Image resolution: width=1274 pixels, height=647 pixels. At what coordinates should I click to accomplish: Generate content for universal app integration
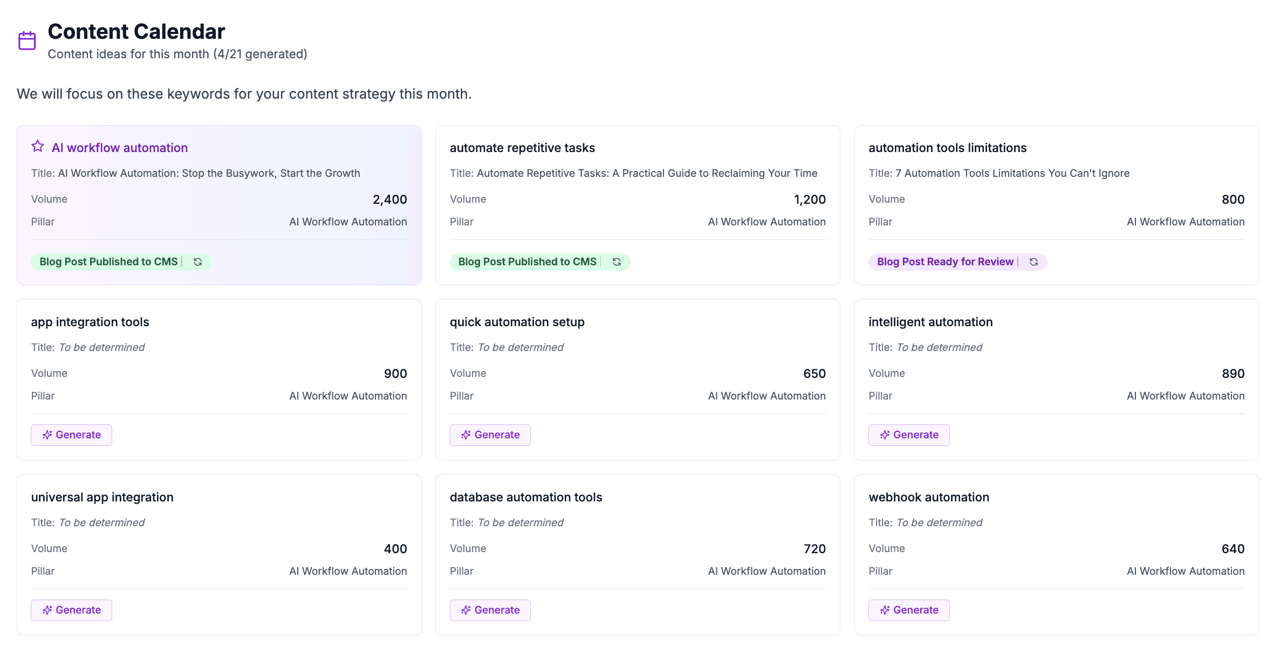pyautogui.click(x=71, y=610)
